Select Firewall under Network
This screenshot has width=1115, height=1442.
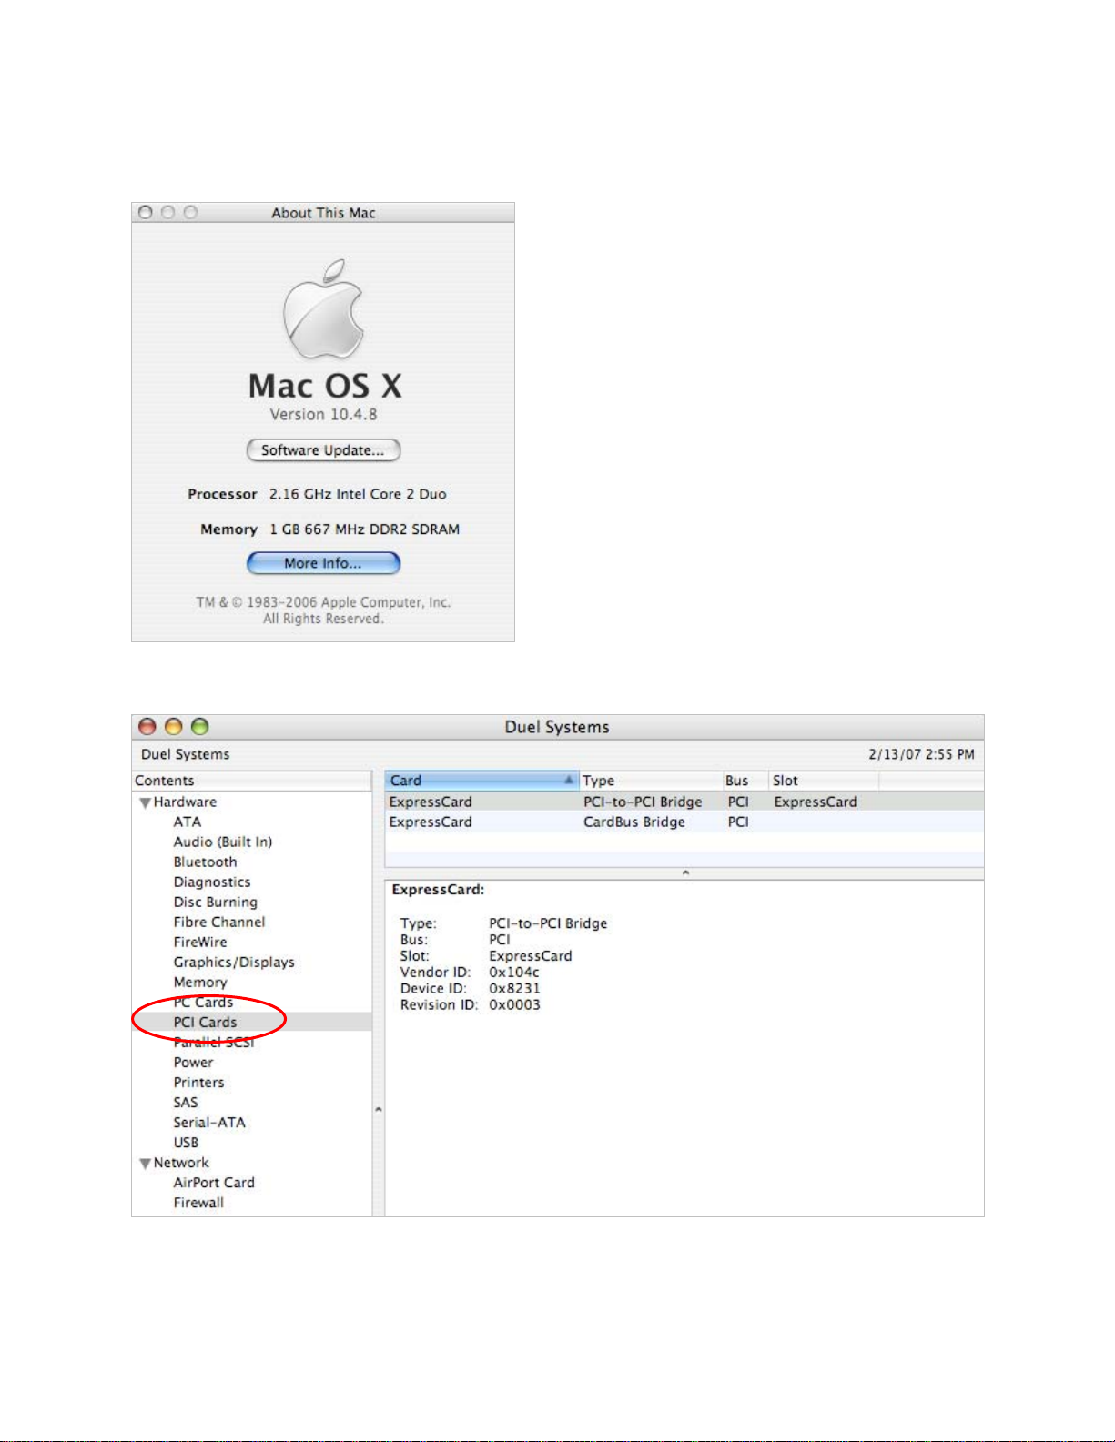click(198, 1203)
